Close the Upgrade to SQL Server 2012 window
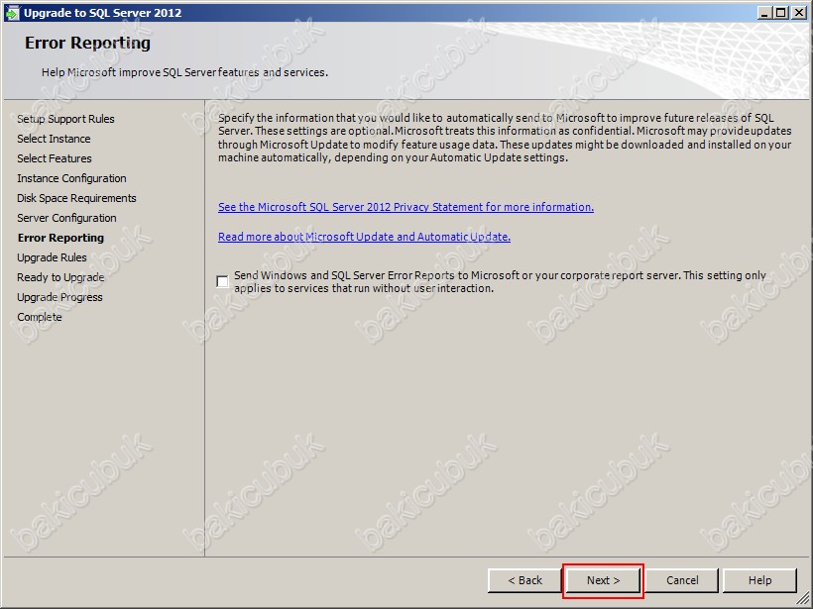Viewport: 813px width, 609px height. coord(799,13)
